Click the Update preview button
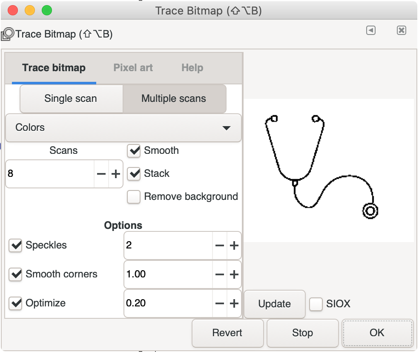The width and height of the screenshot is (419, 352). 274,304
